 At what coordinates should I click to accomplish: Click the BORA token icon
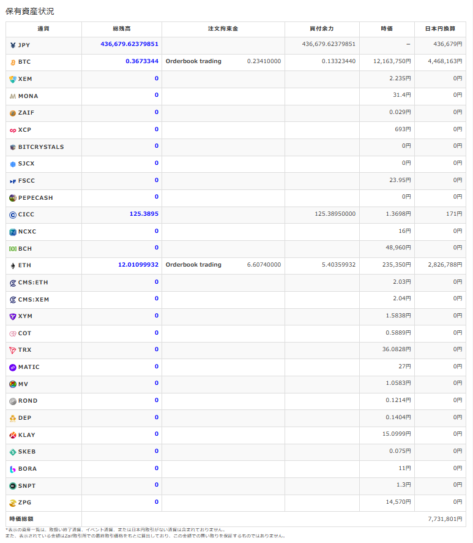pos(13,469)
